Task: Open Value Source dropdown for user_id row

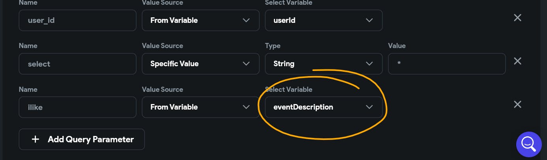Action: pyautogui.click(x=200, y=20)
